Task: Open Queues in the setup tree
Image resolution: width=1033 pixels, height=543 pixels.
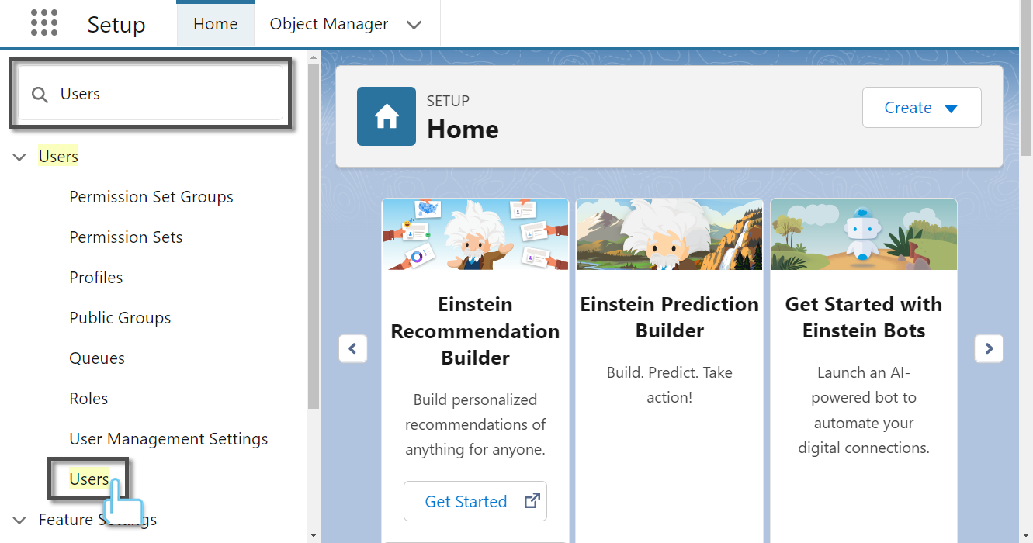Action: pyautogui.click(x=97, y=358)
